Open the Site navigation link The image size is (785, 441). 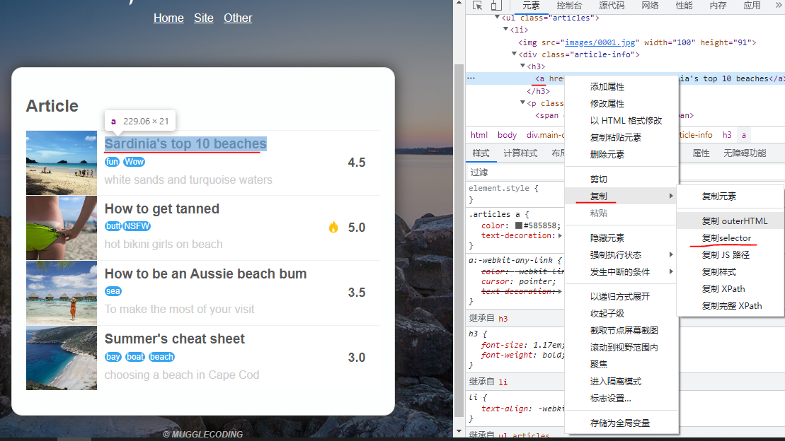[x=204, y=18]
